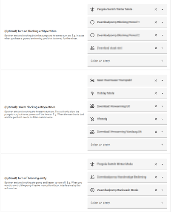Remove the palm tree holiday entity
Viewport: 171px width, 212px height.
click(156, 93)
